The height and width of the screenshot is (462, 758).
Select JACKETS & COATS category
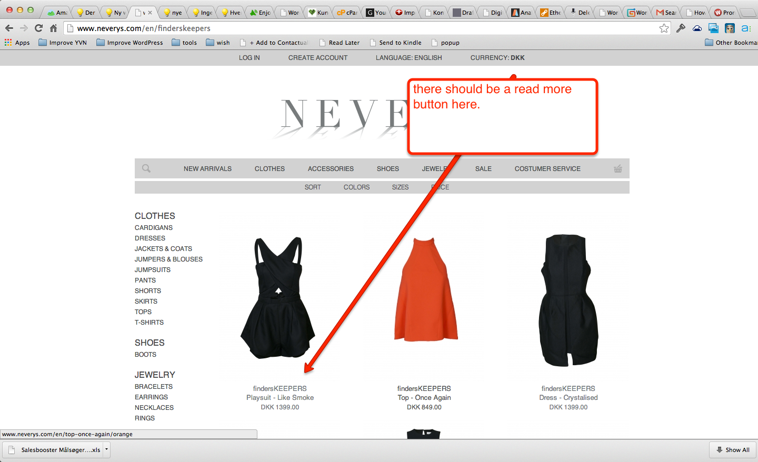click(163, 249)
